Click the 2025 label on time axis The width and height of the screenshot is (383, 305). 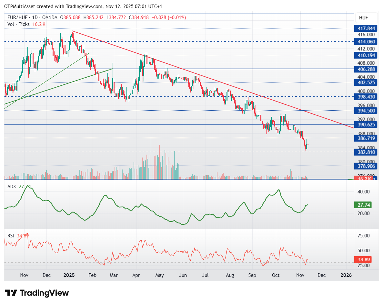69,275
